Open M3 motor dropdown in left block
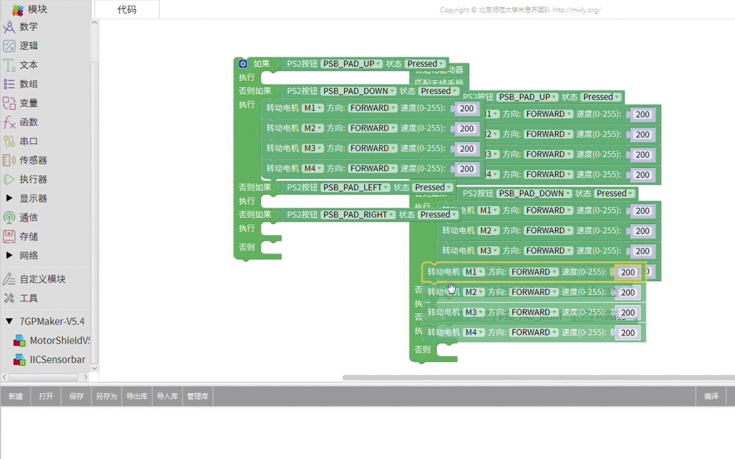The image size is (735, 459). (313, 148)
